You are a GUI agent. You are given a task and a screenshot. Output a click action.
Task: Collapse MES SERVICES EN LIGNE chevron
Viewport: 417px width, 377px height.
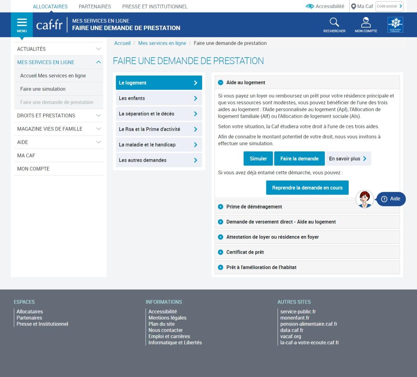click(x=98, y=62)
